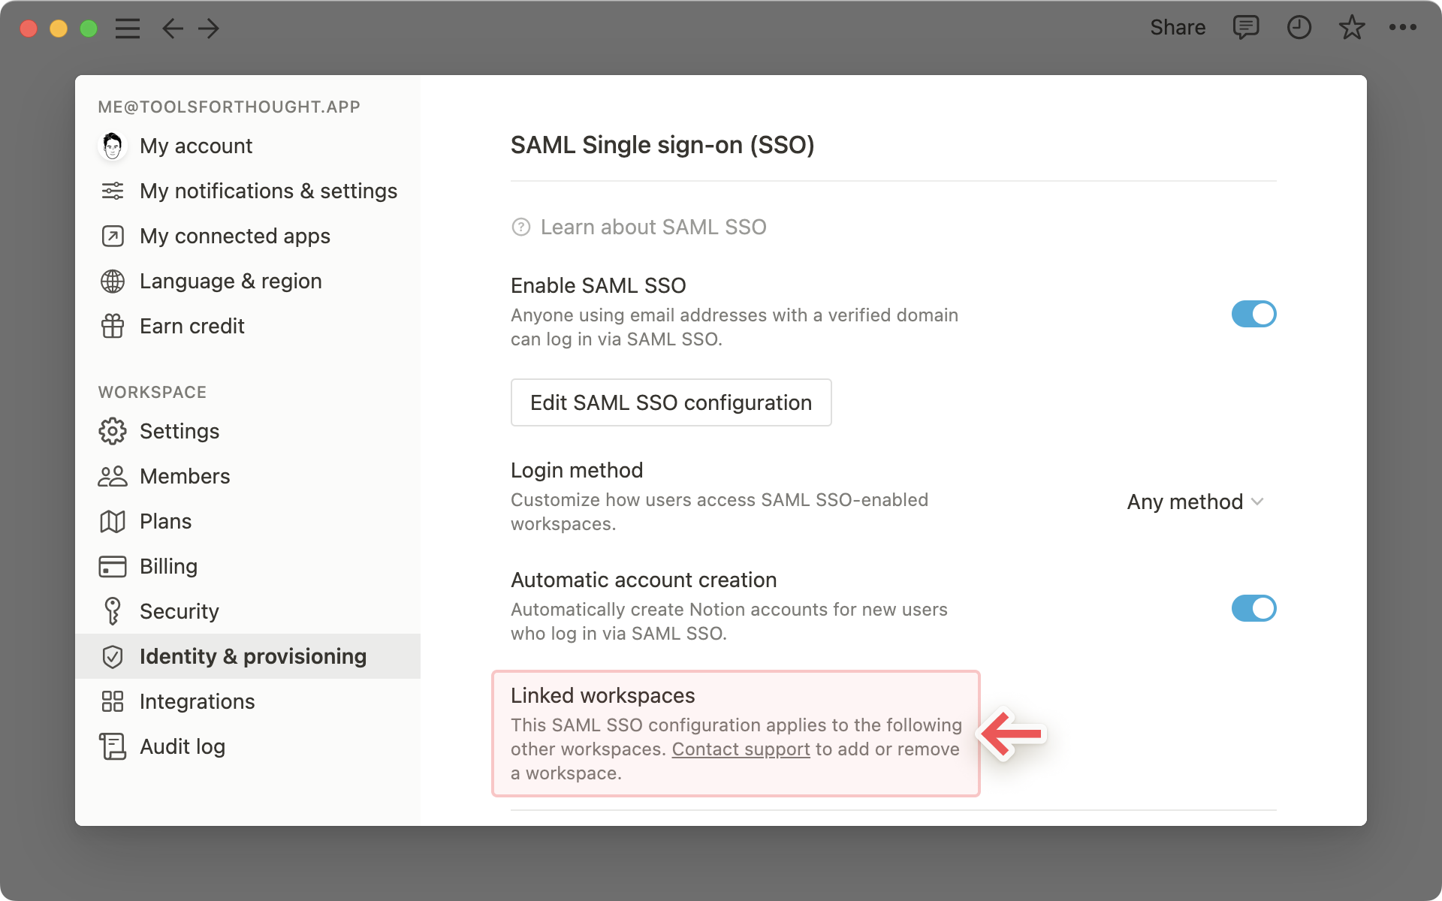Click the Language & region icon
The image size is (1442, 901).
(x=112, y=280)
